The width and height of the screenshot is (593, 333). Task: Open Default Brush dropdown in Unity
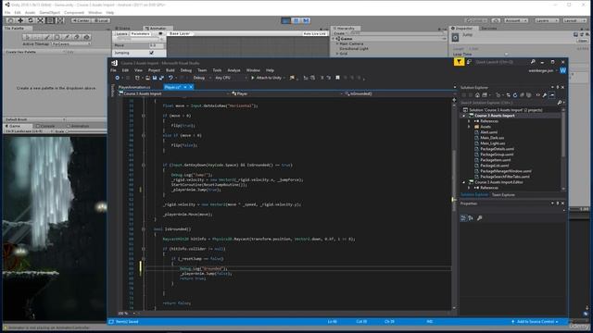pos(35,119)
